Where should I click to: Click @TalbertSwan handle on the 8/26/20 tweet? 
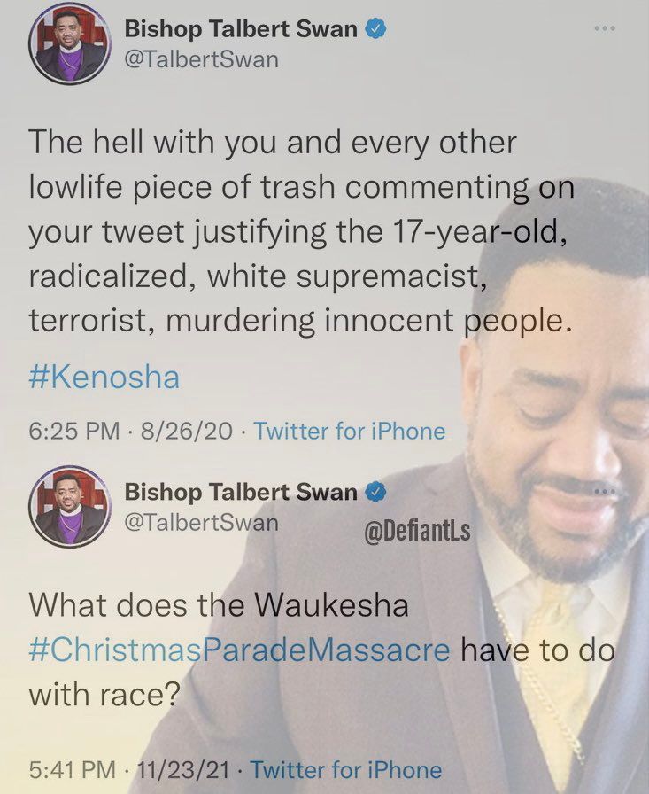[x=201, y=59]
